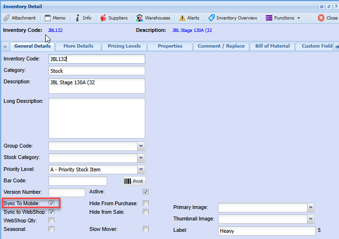Enable the Slow Mover checkbox
The width and height of the screenshot is (339, 239).
pyautogui.click(x=146, y=229)
